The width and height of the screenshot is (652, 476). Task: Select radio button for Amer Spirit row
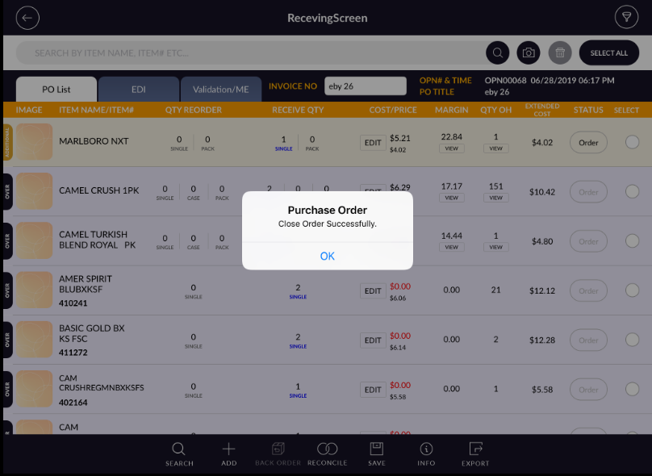[x=632, y=290]
